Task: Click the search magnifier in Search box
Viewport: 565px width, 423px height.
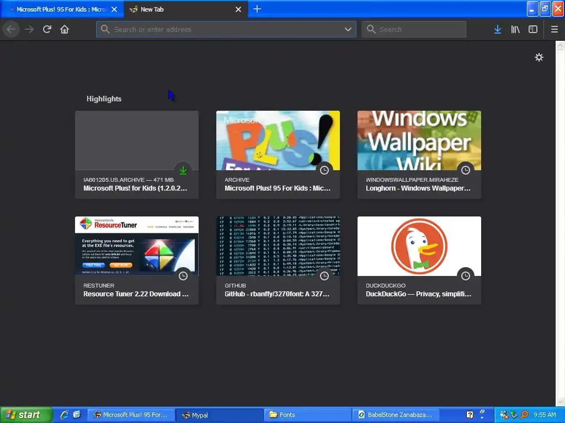Action: [371, 29]
